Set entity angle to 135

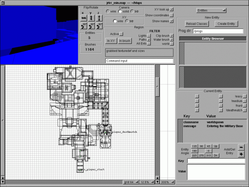(194, 146)
